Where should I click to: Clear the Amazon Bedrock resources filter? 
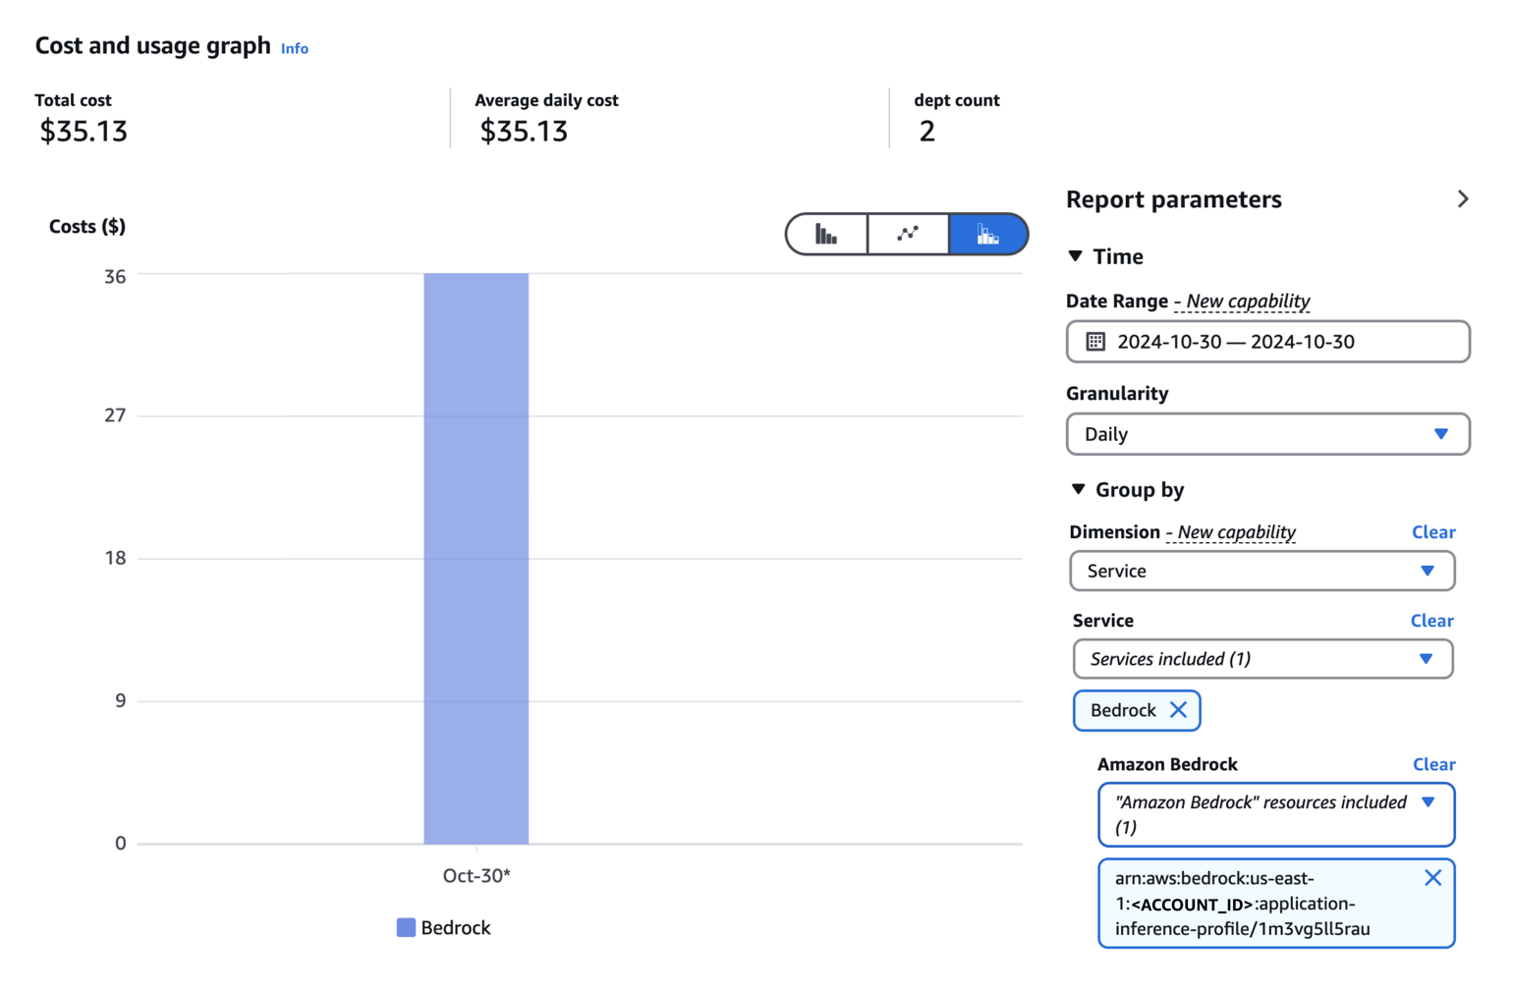(x=1433, y=764)
